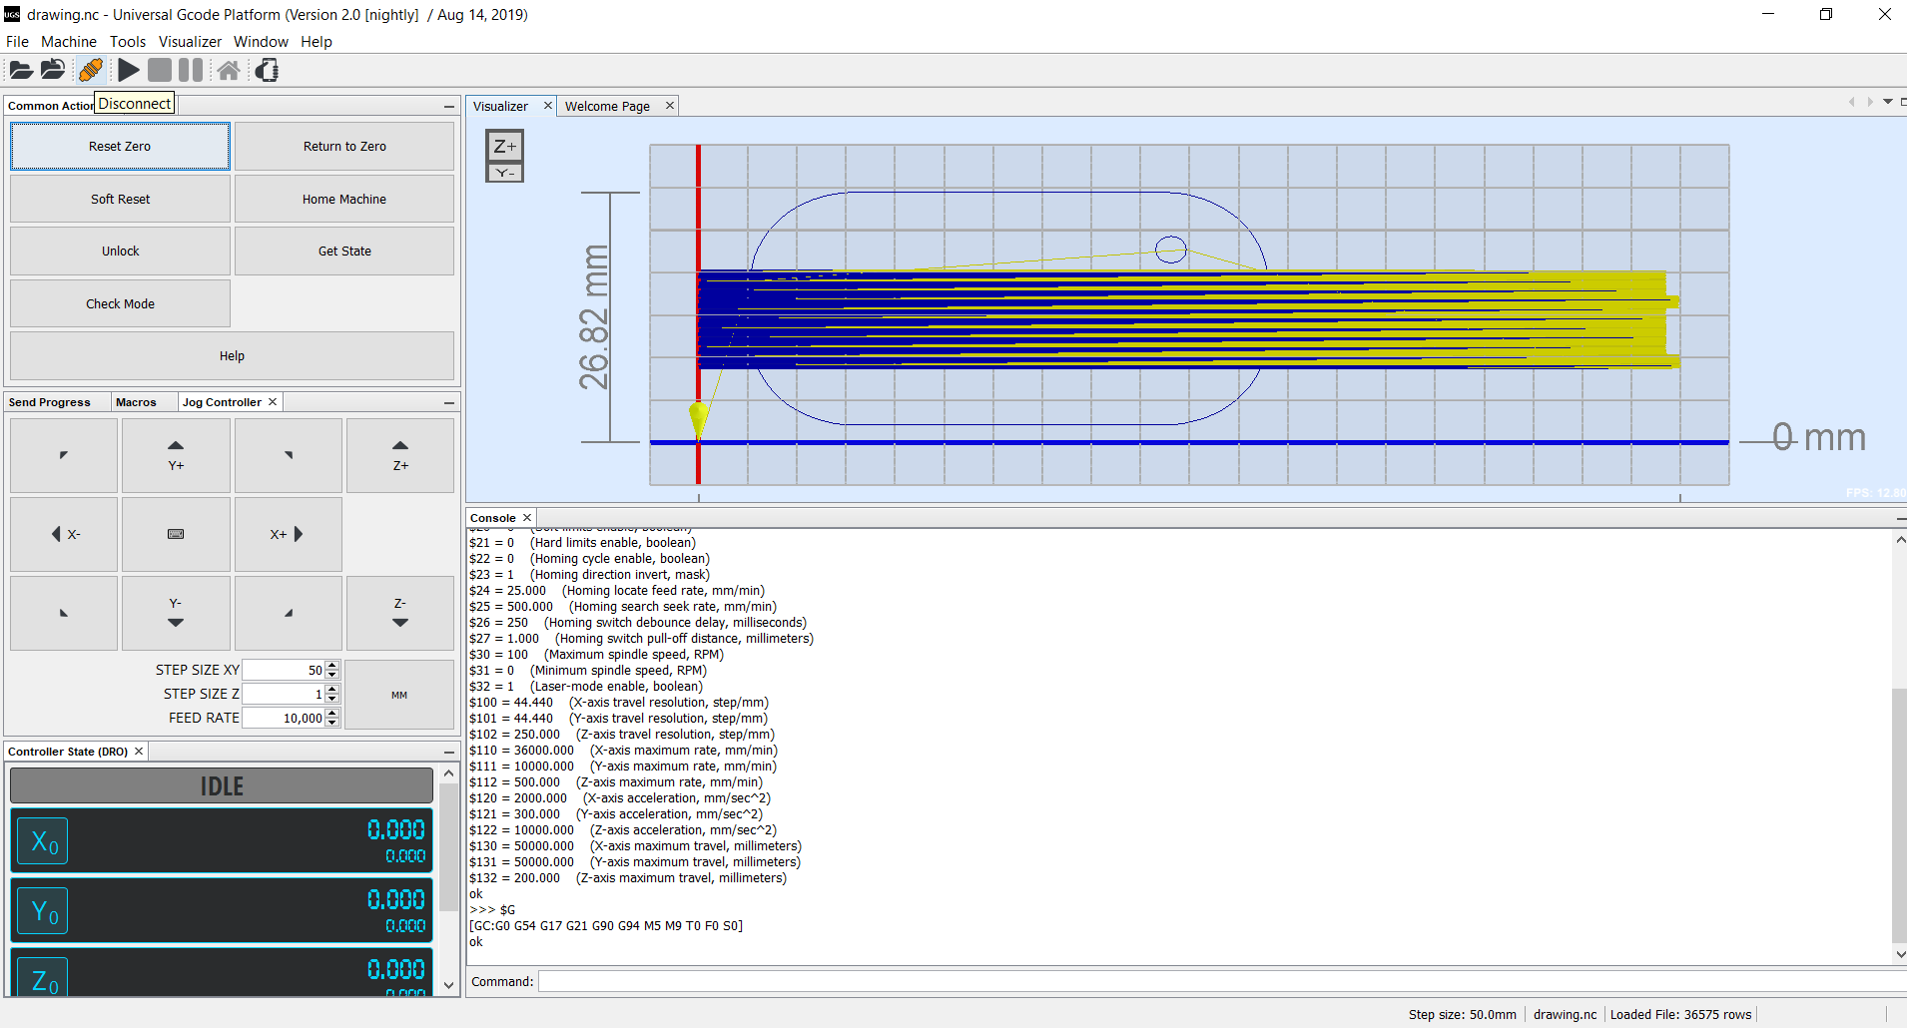Click Z+ face on the visualizer orientation cube
The height and width of the screenshot is (1028, 1907).
tap(504, 146)
